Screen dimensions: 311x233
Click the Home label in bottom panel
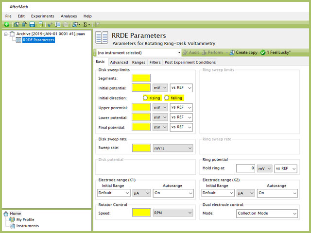click(16, 214)
